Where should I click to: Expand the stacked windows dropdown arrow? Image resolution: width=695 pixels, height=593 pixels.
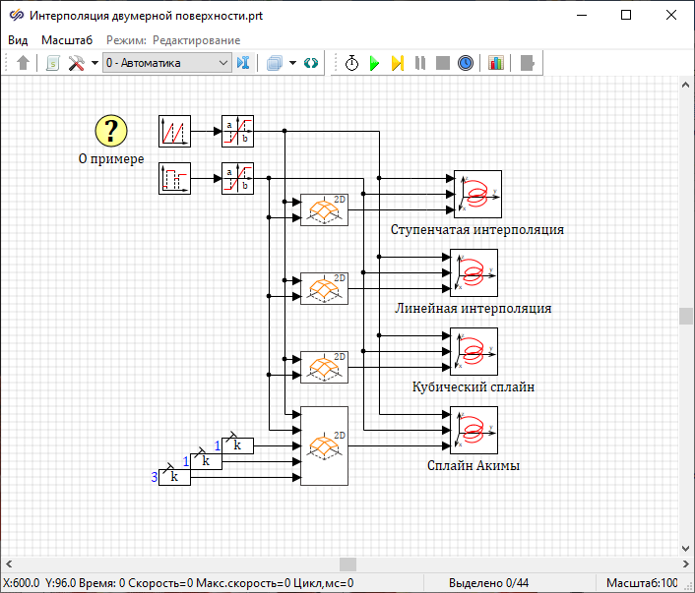coord(292,63)
